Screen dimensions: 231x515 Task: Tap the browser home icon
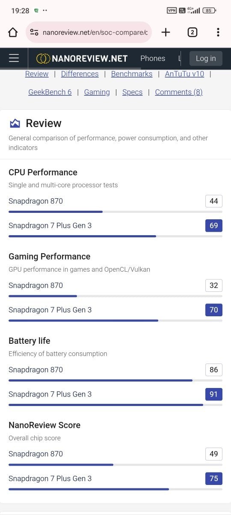tap(13, 32)
